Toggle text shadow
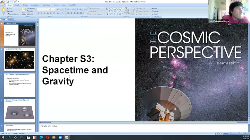 51,13
